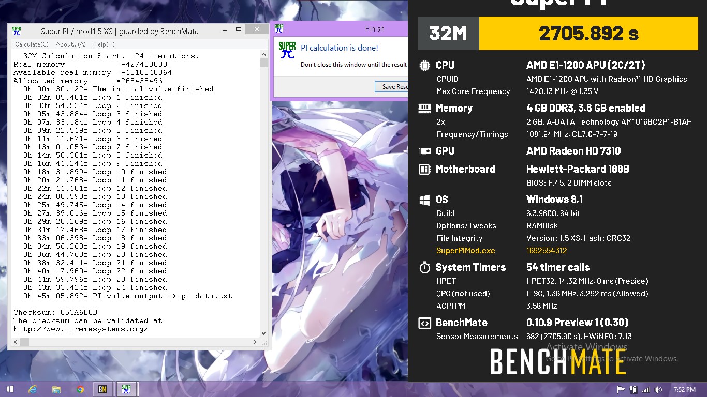Click the Hewlett-Packard 188B text
Screen dimensions: 707x397
tap(578, 169)
